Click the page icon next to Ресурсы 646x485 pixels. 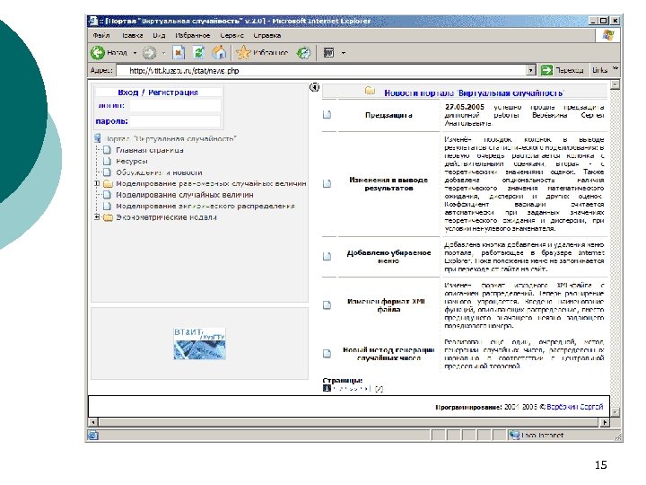pyautogui.click(x=107, y=161)
